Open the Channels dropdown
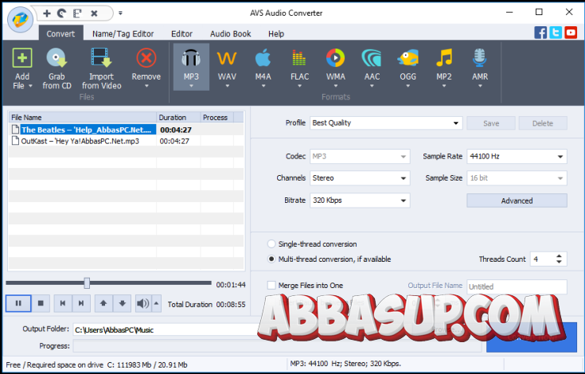585x374 pixels. [x=360, y=178]
